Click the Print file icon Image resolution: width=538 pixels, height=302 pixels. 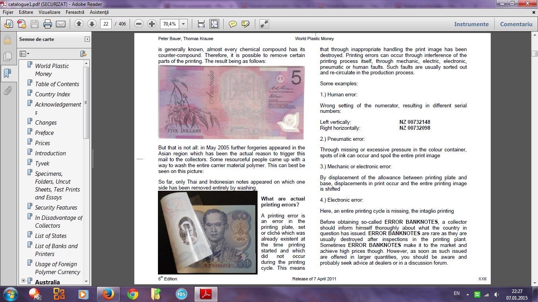pos(48,24)
